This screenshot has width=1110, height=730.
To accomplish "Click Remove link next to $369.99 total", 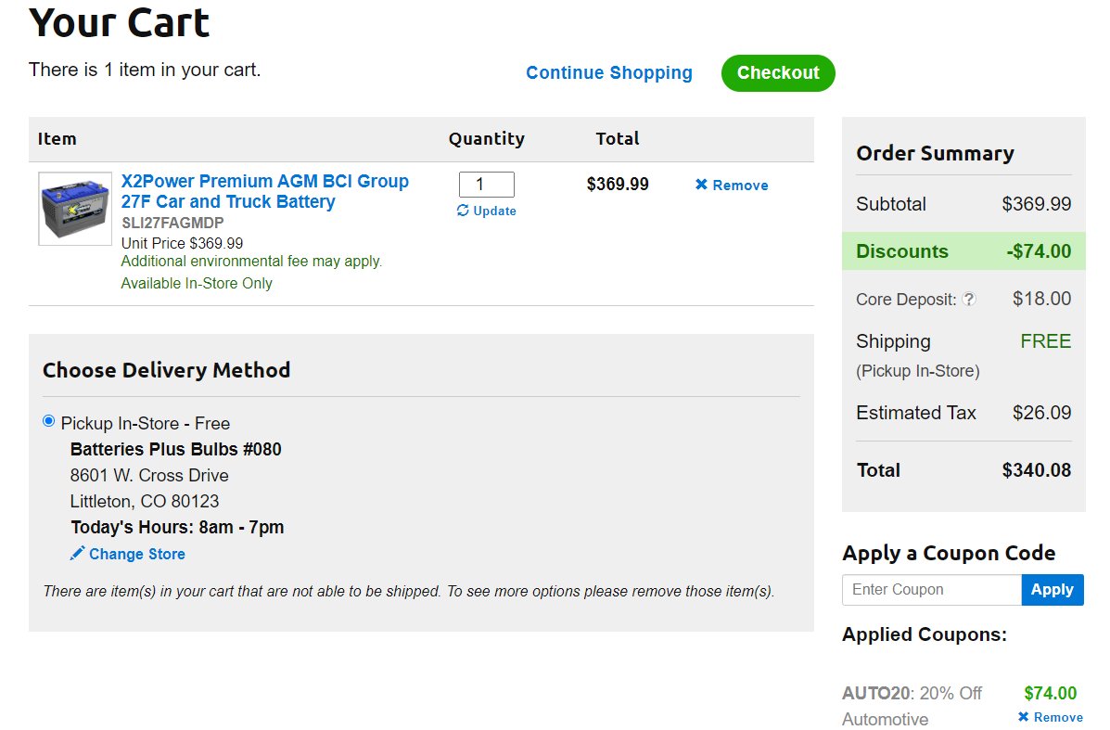I will (x=740, y=186).
